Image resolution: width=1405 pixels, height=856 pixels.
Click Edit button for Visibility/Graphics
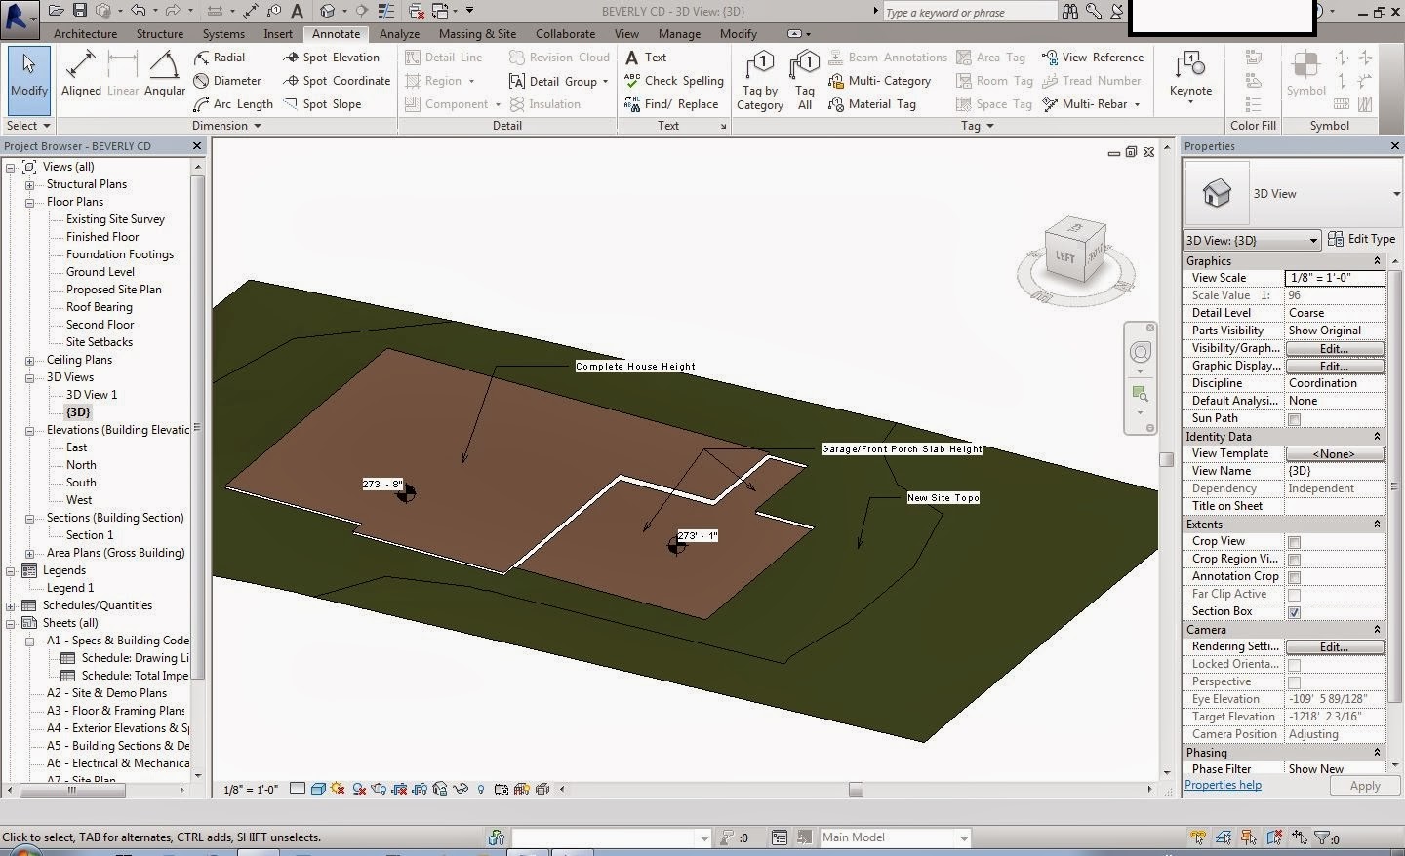(1335, 348)
